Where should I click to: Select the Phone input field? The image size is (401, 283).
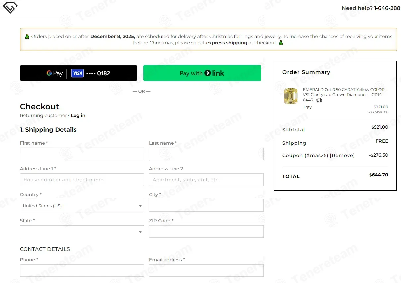tap(82, 270)
